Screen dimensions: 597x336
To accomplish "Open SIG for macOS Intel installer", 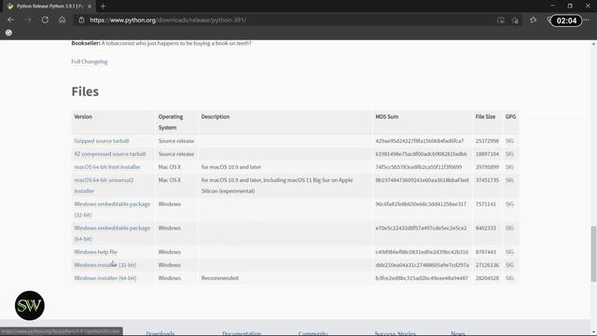I will point(509,167).
